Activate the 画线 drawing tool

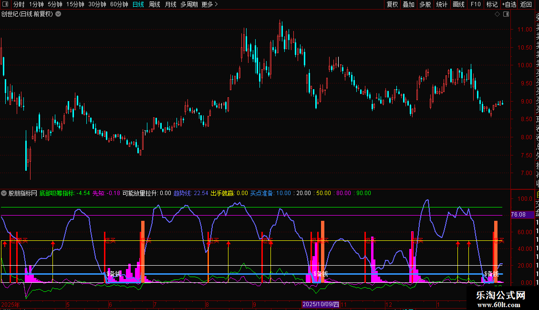pos(458,4)
